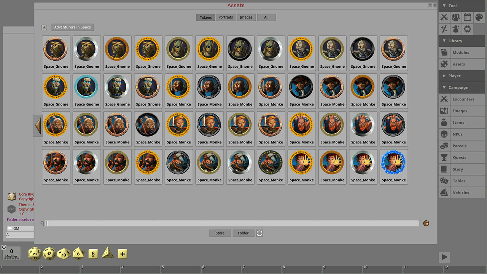Open the Options gear icon
Image resolution: width=487 pixels, height=274 pixels.
pos(467,29)
